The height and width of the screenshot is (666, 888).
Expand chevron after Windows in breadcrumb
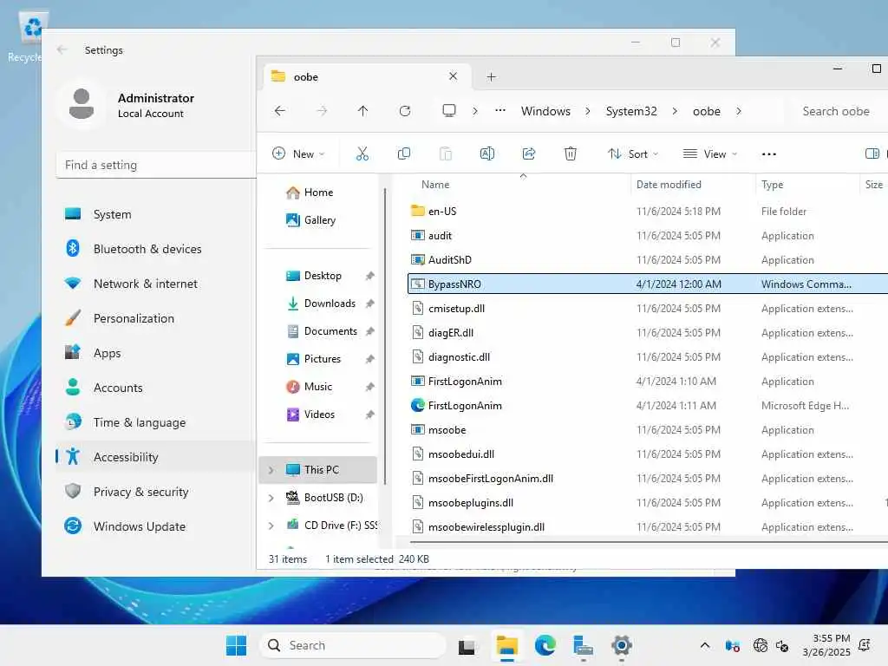click(587, 111)
